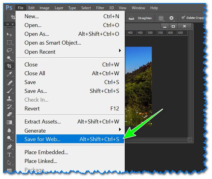This screenshot has width=212, height=179.
Task: Select the Lasso tool
Action: [9, 50]
